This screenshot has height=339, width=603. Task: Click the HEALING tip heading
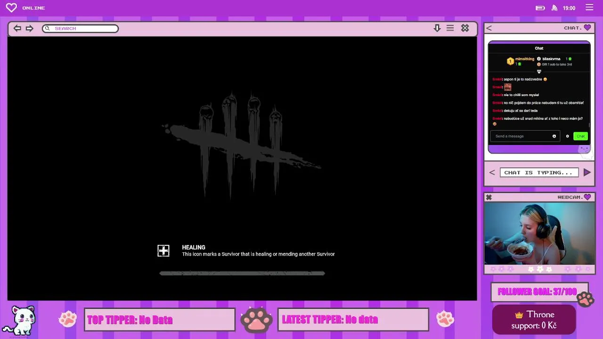click(x=194, y=247)
